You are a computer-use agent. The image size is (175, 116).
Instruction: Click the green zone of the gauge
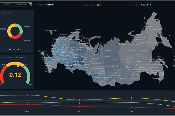pyautogui.click(x=27, y=72)
